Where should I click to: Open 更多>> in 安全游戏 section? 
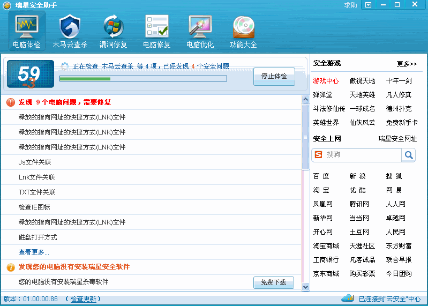point(407,64)
